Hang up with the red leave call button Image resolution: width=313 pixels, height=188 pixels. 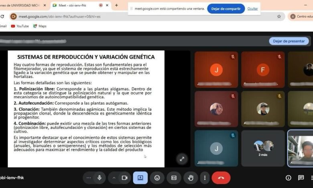(221, 178)
